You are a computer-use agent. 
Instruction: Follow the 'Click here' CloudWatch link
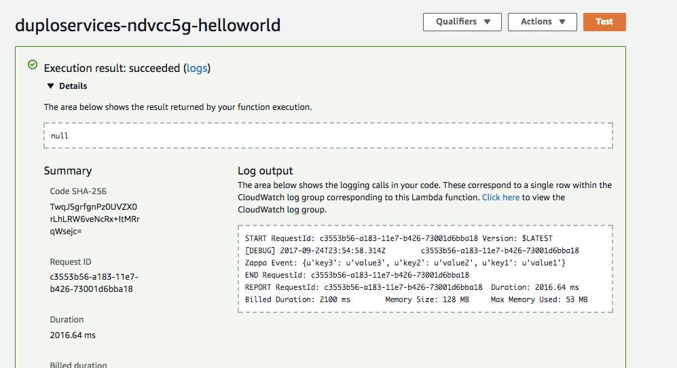click(500, 198)
